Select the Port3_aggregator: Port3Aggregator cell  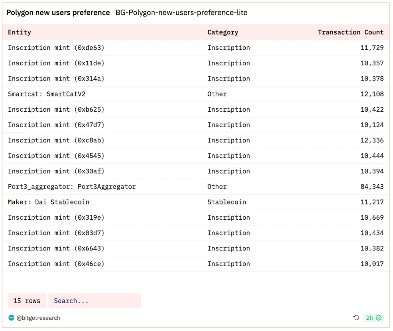(x=72, y=187)
